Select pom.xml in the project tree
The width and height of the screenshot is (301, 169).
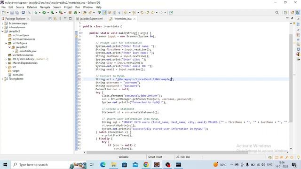click(x=18, y=75)
